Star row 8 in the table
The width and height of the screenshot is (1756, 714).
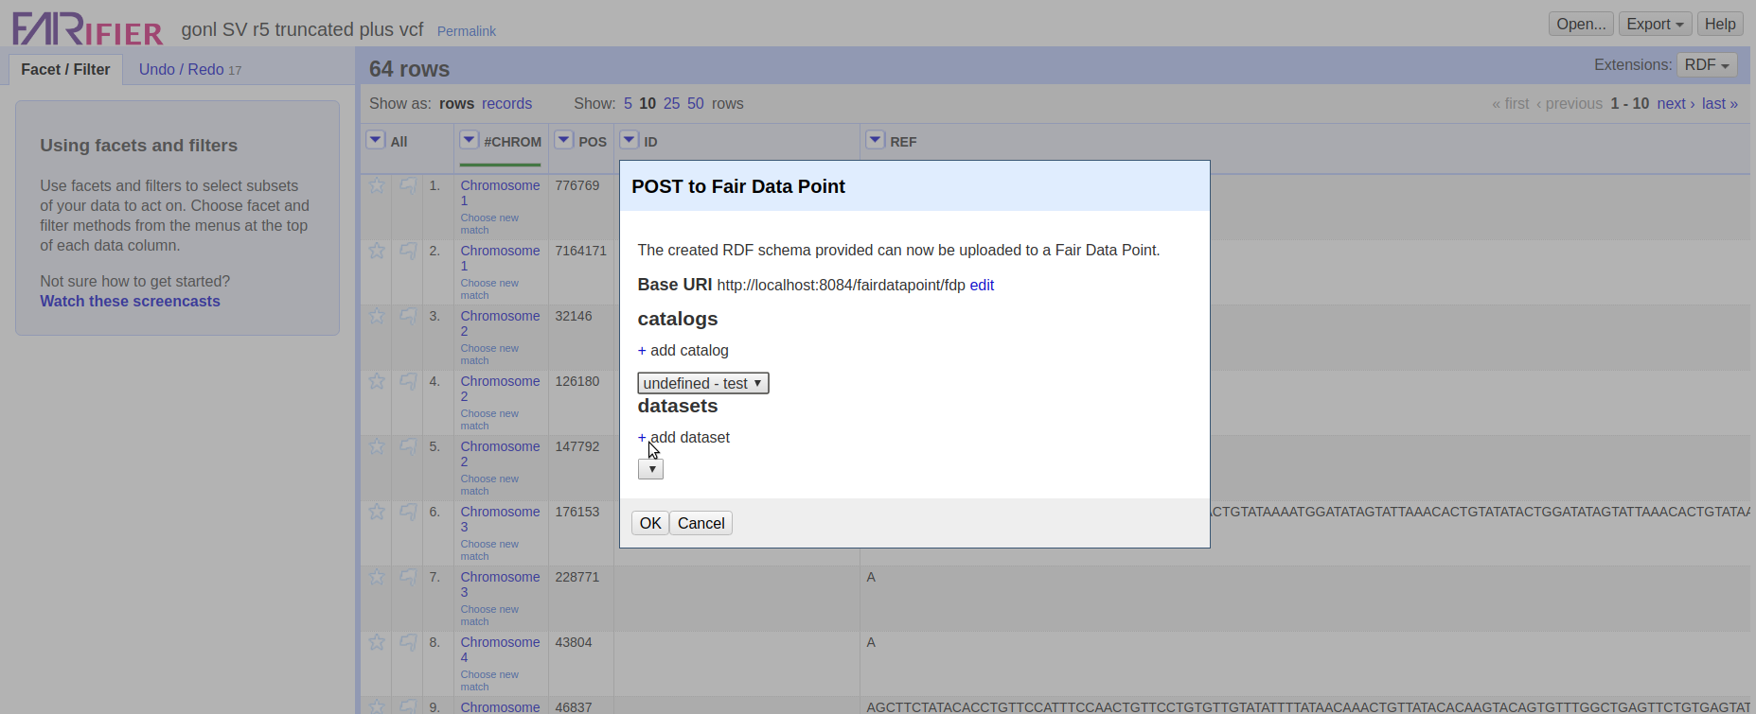point(377,642)
